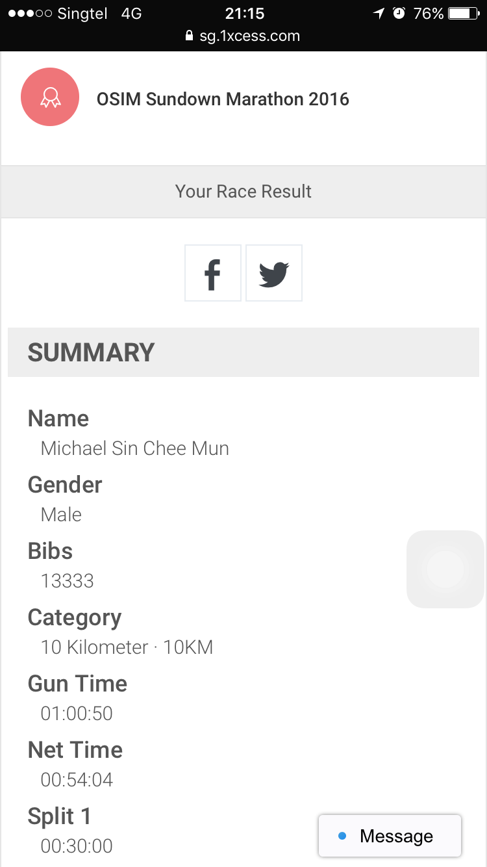Tap the red award ribbon icon
The image size is (487, 867).
coord(50,97)
